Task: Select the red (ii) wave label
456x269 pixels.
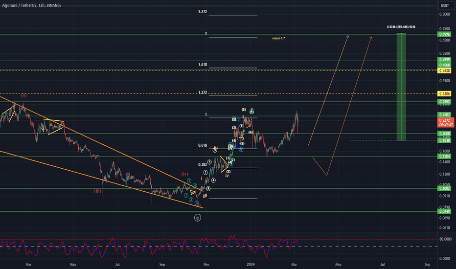Action: [24, 95]
